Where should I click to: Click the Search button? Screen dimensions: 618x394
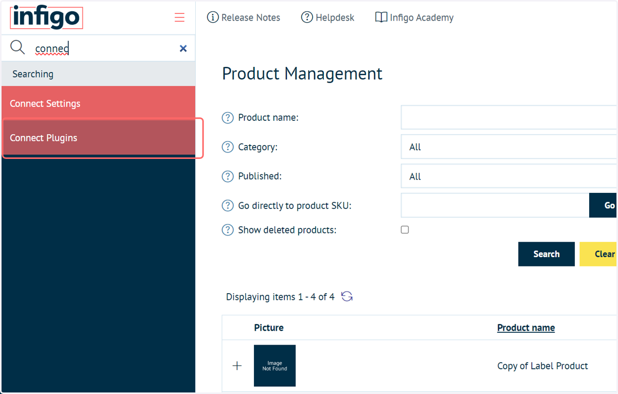(x=546, y=254)
